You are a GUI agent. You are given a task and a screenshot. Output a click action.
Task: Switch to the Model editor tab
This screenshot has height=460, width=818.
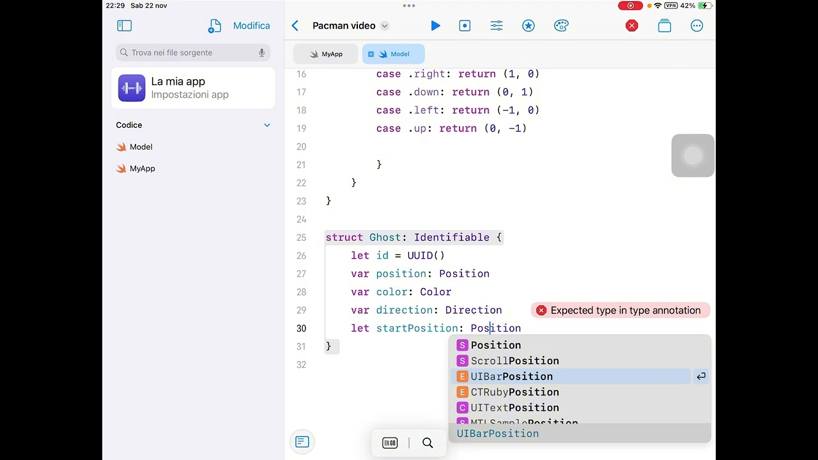(394, 54)
